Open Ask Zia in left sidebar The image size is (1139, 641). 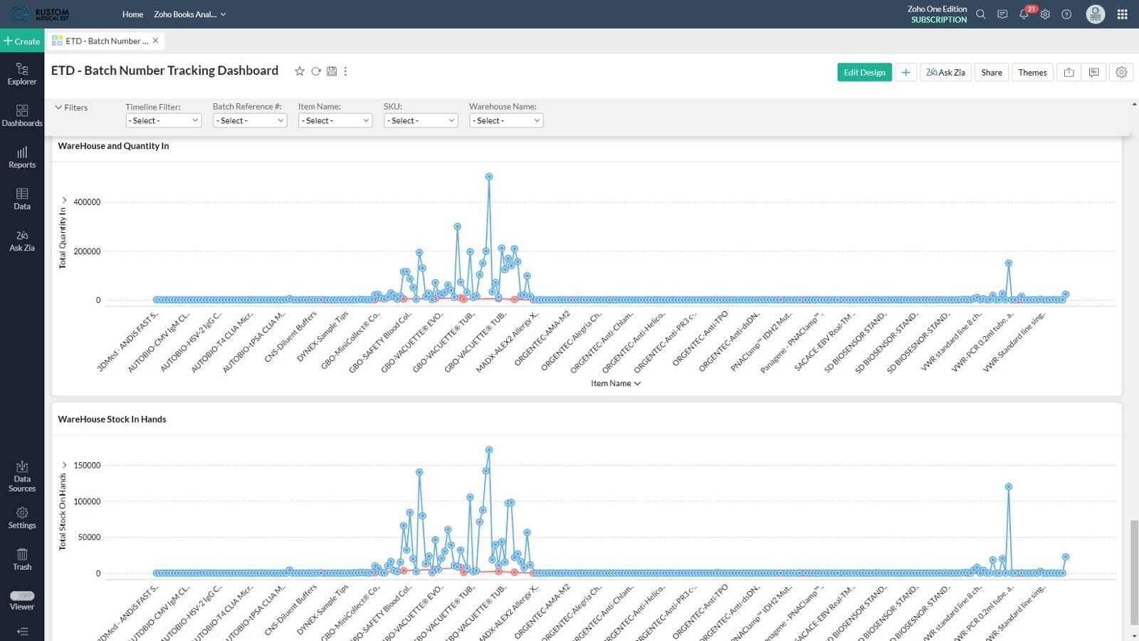[22, 240]
